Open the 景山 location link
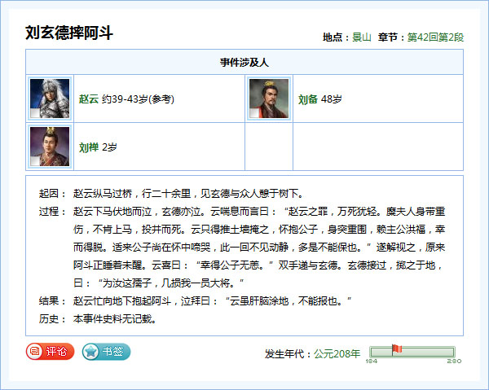 point(361,37)
